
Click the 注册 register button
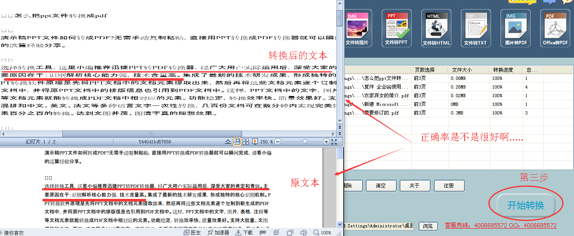click(x=449, y=186)
